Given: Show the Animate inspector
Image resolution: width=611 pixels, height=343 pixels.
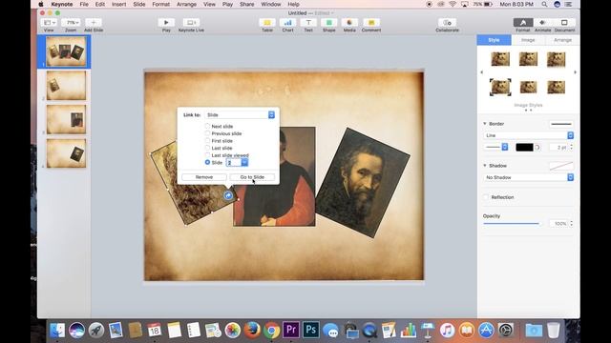Looking at the screenshot, I should (542, 23).
